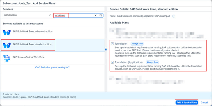Open "Can't find what you're looking for?" link
The height and width of the screenshot is (106, 212).
coord(52,67)
